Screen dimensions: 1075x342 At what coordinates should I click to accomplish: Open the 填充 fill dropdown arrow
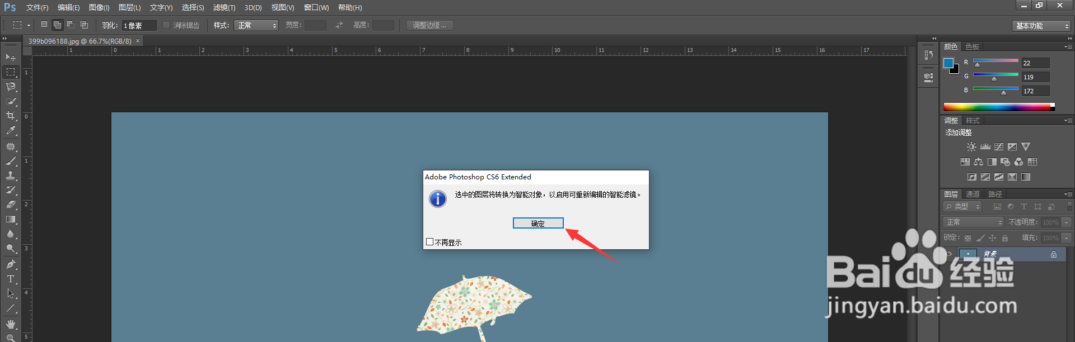click(x=1067, y=238)
